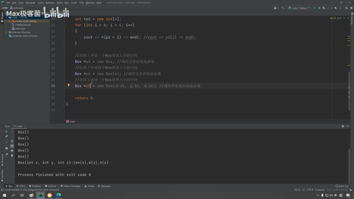Toggle read-only lock in status bar
This screenshot has height=199, width=354.
pyautogui.click(x=350, y=190)
